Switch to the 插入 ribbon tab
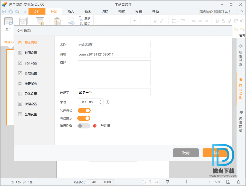The height and width of the screenshot is (186, 246). tap(71, 12)
